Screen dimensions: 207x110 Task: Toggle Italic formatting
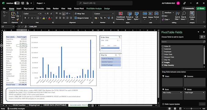29,18
